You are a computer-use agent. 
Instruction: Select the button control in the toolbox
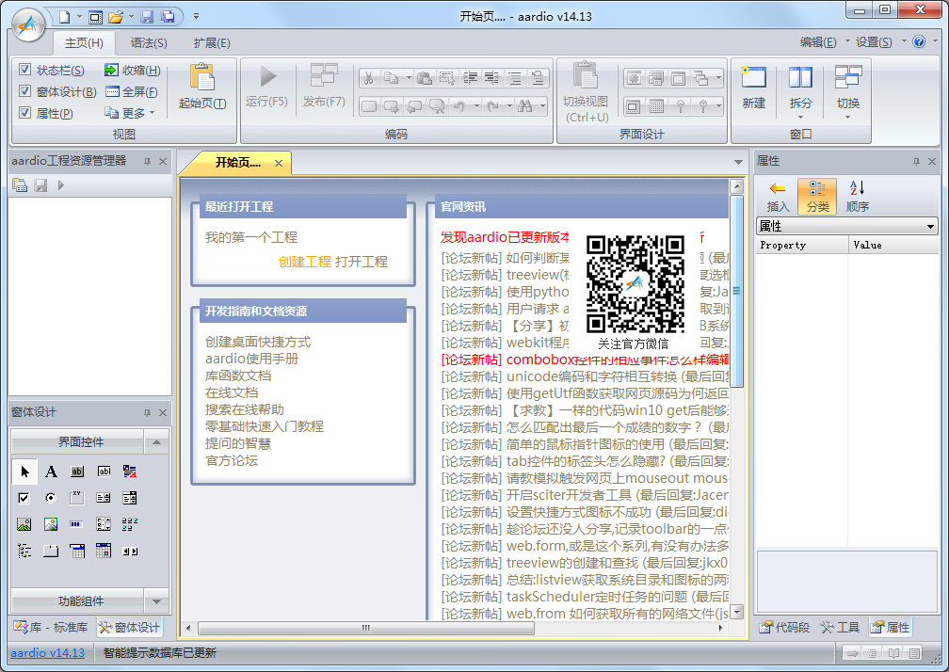click(77, 472)
